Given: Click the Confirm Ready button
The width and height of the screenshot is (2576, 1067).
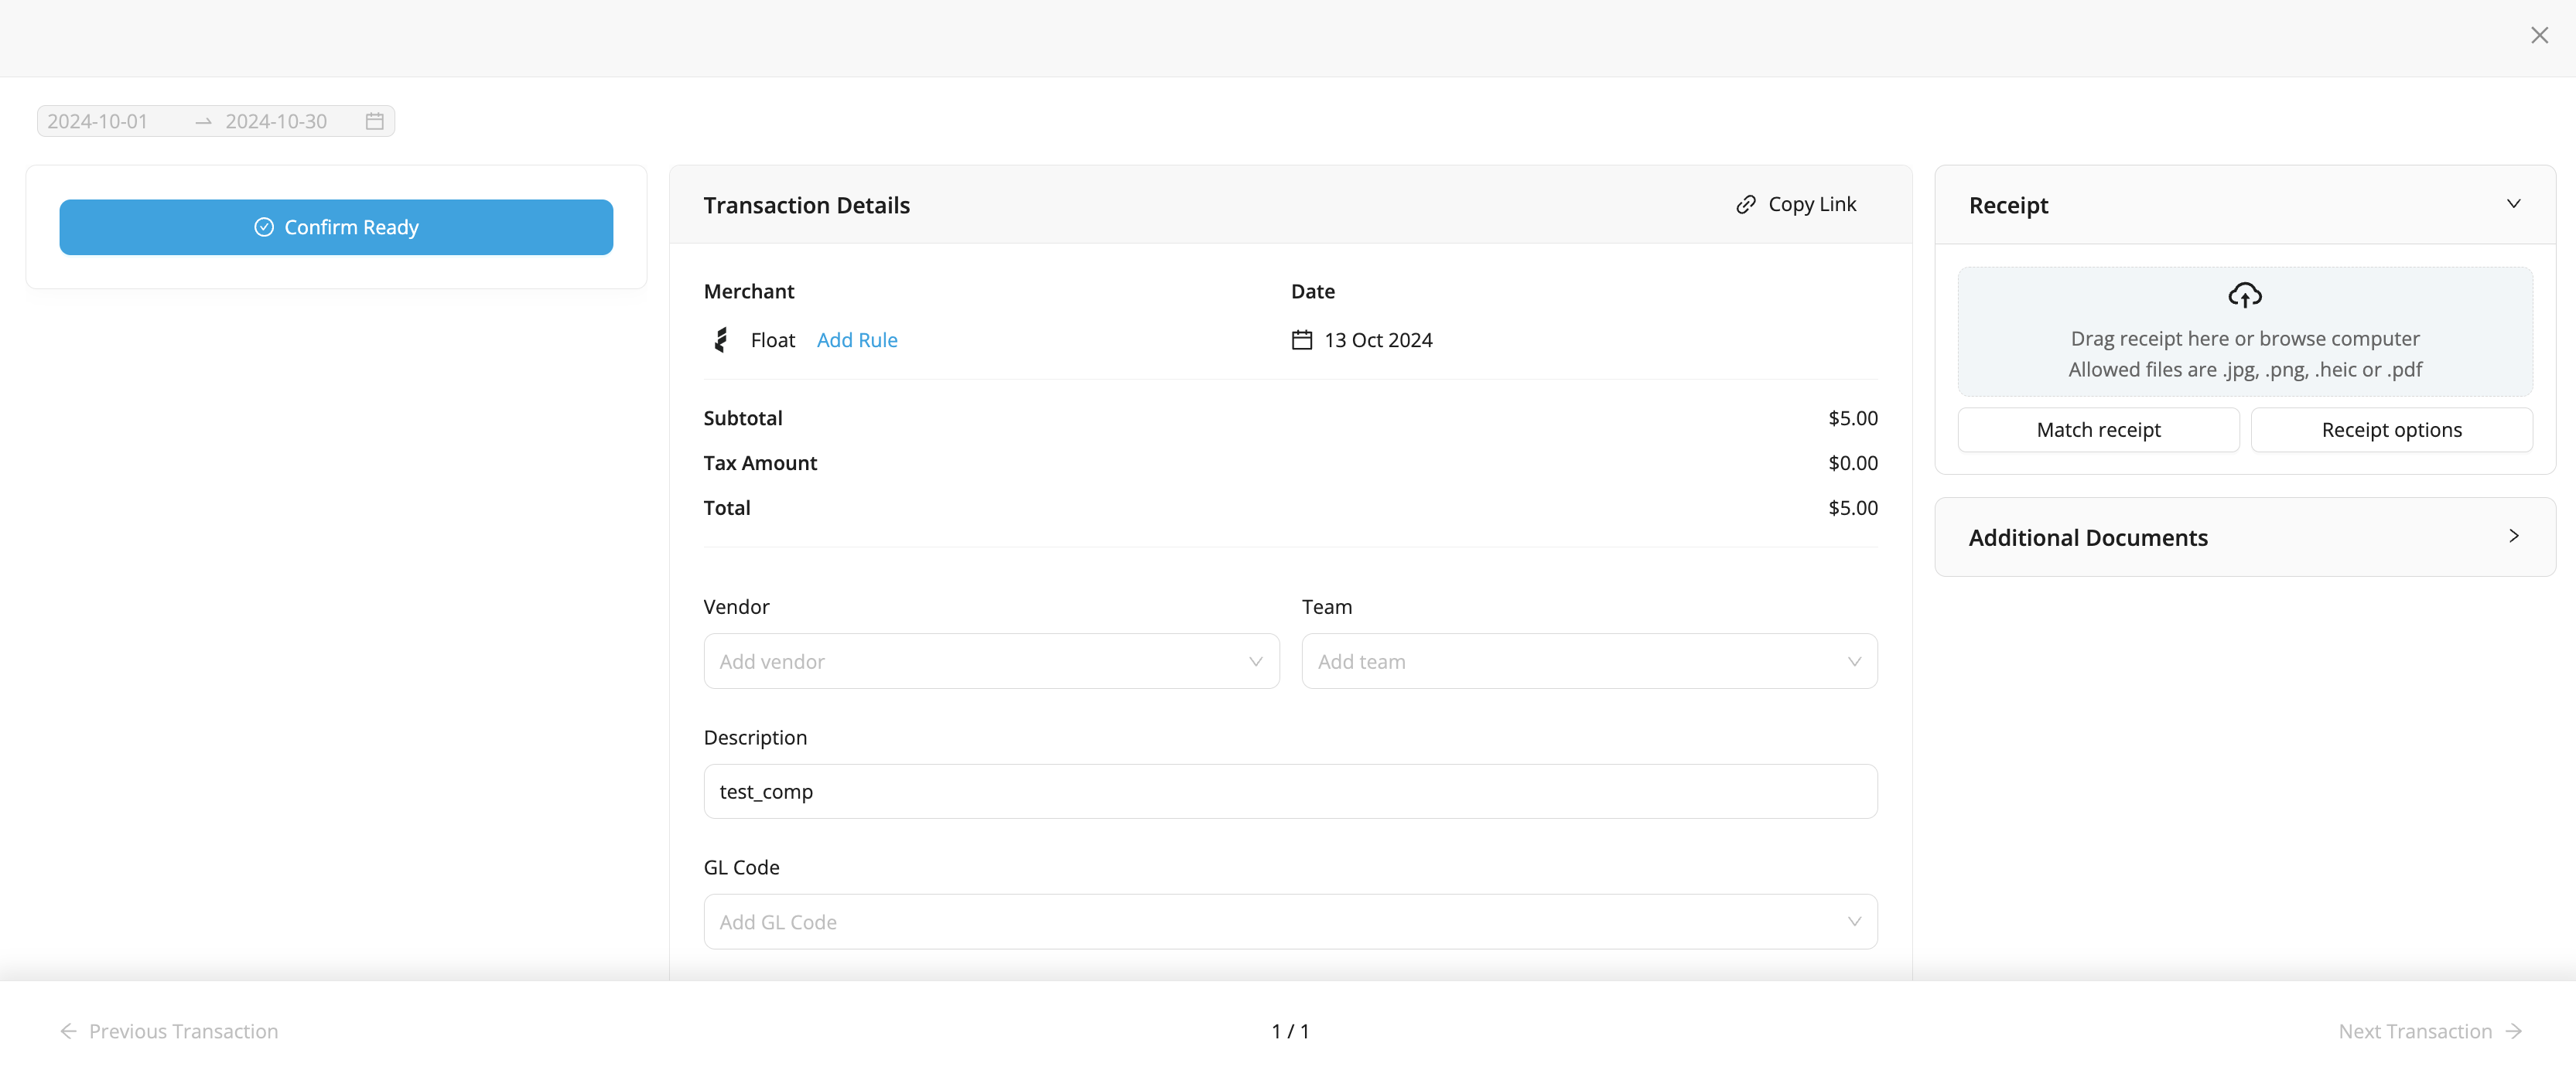Looking at the screenshot, I should tap(336, 227).
